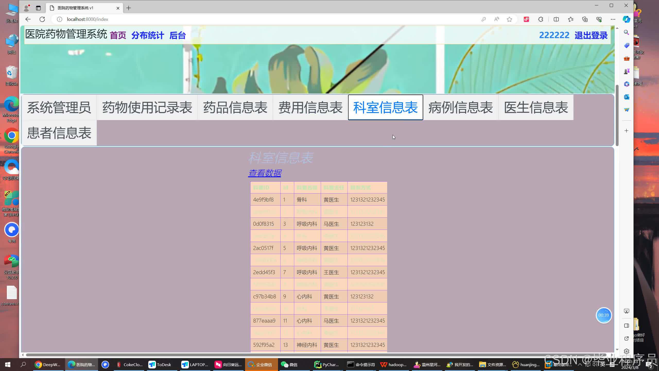The image size is (659, 371).
Task: Open Outlook icon in Edge sidebar
Action: (x=626, y=97)
